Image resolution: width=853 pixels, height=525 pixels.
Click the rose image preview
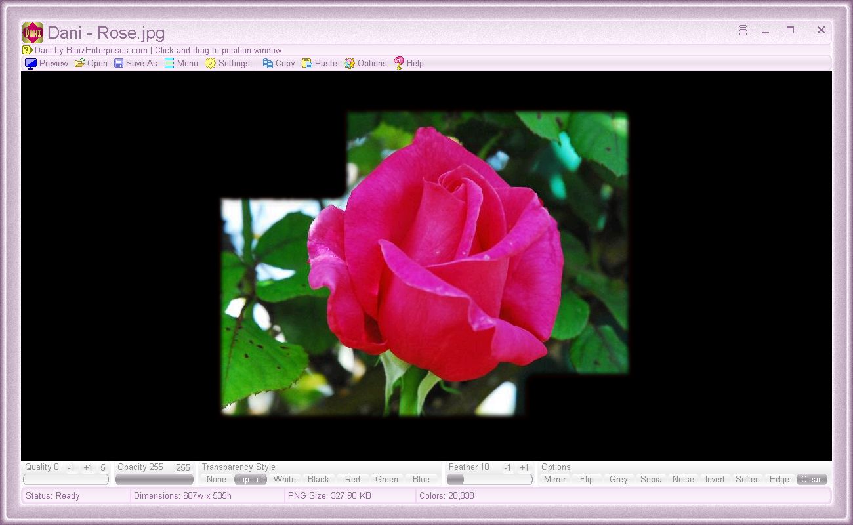point(425,264)
